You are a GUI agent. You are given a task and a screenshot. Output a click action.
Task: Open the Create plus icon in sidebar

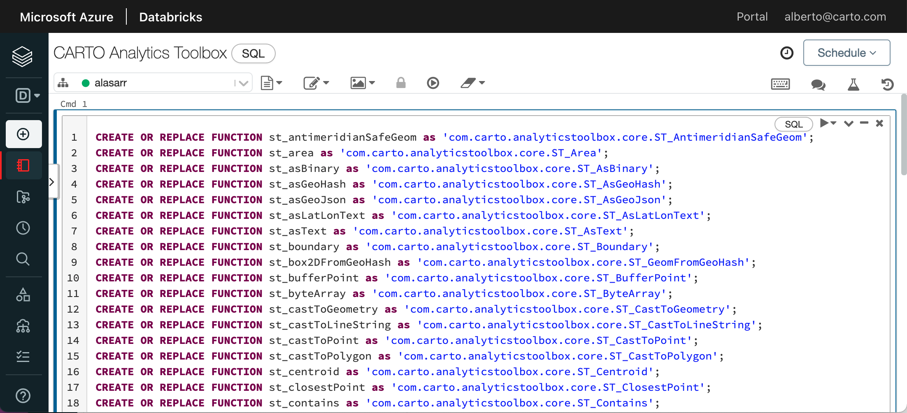click(23, 134)
